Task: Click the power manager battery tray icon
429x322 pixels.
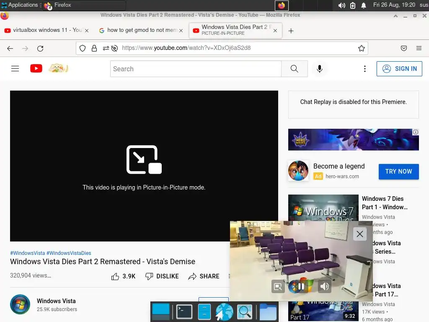Action: point(353,5)
